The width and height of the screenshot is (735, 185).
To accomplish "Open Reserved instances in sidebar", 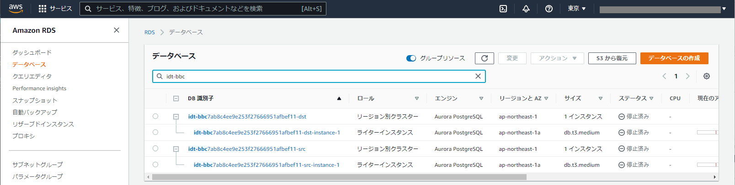I will pos(43,124).
